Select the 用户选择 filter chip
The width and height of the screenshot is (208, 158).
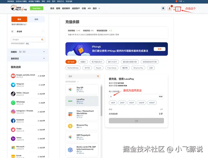click(x=71, y=62)
